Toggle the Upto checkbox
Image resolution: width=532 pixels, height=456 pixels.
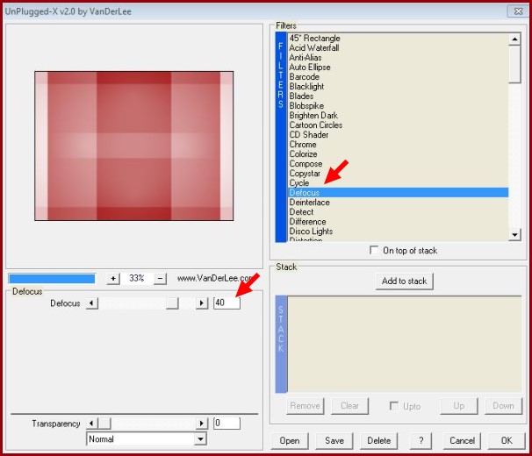[395, 406]
